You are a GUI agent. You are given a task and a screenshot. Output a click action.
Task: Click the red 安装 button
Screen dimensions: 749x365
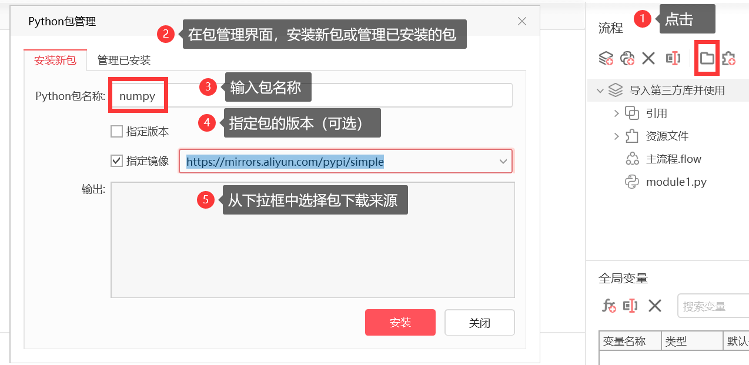(400, 323)
